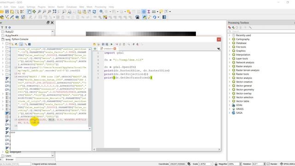Close the Untitled-0 editor tab

tap(115, 49)
